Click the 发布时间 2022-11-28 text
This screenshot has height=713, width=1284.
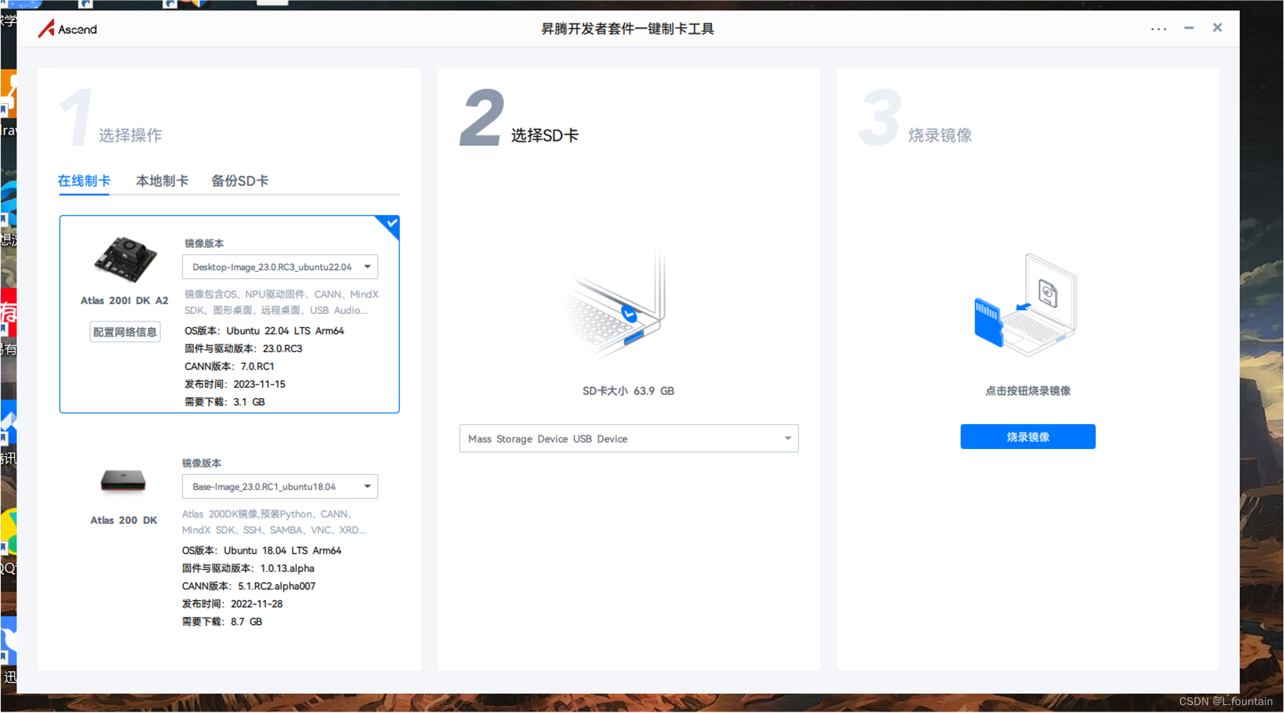[x=233, y=604]
